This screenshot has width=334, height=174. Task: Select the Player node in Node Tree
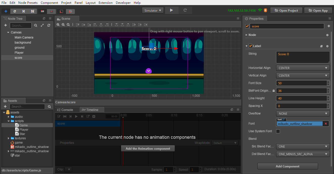(x=19, y=53)
